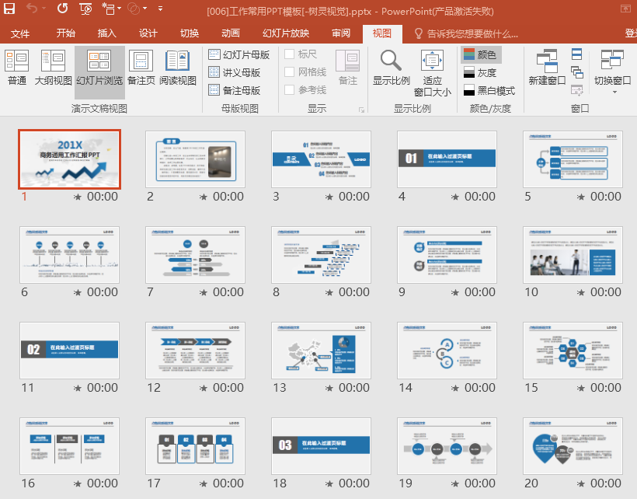Switch to Normal view (普通)
The height and width of the screenshot is (499, 637).
(x=16, y=68)
